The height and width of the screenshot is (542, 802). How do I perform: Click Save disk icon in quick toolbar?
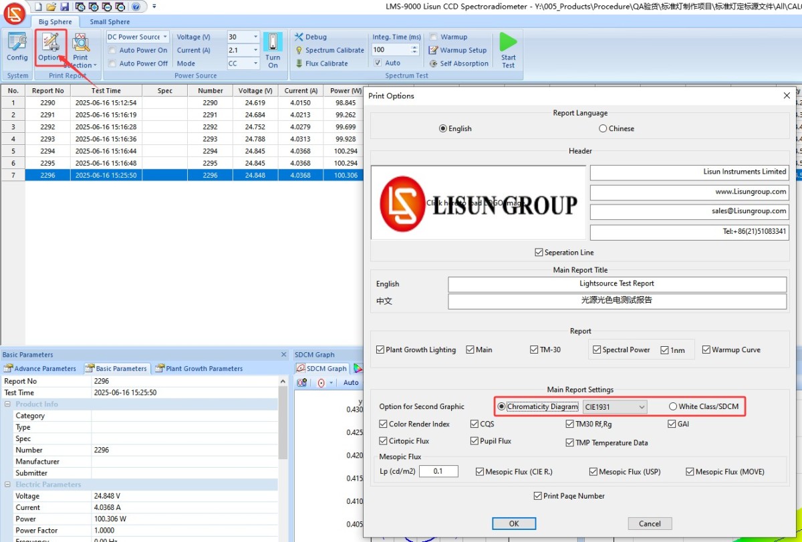[64, 6]
